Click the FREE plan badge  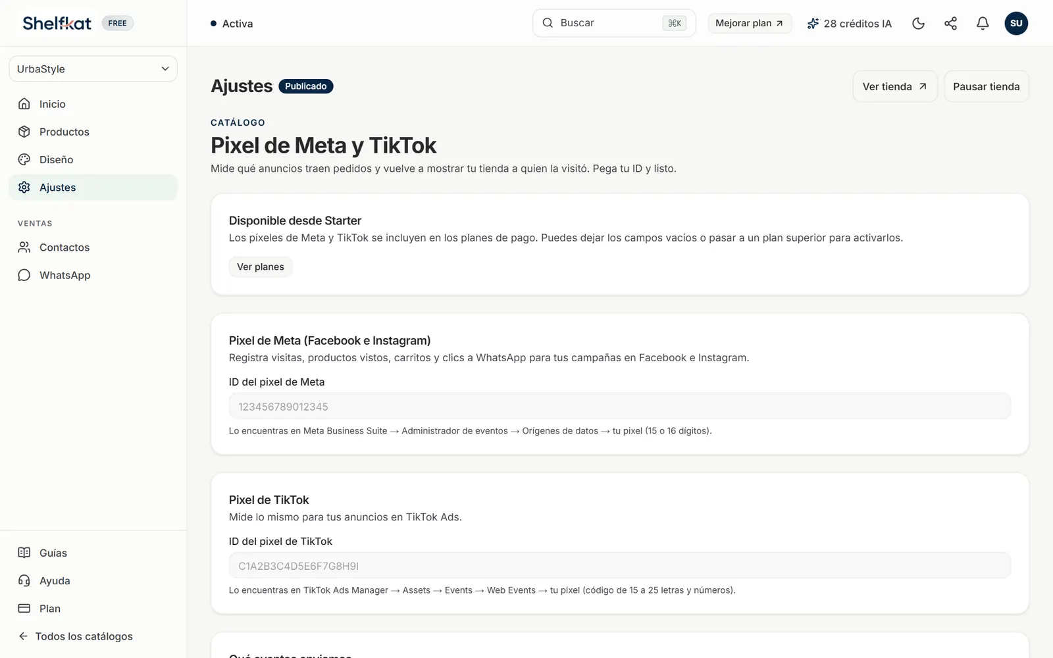tap(117, 23)
